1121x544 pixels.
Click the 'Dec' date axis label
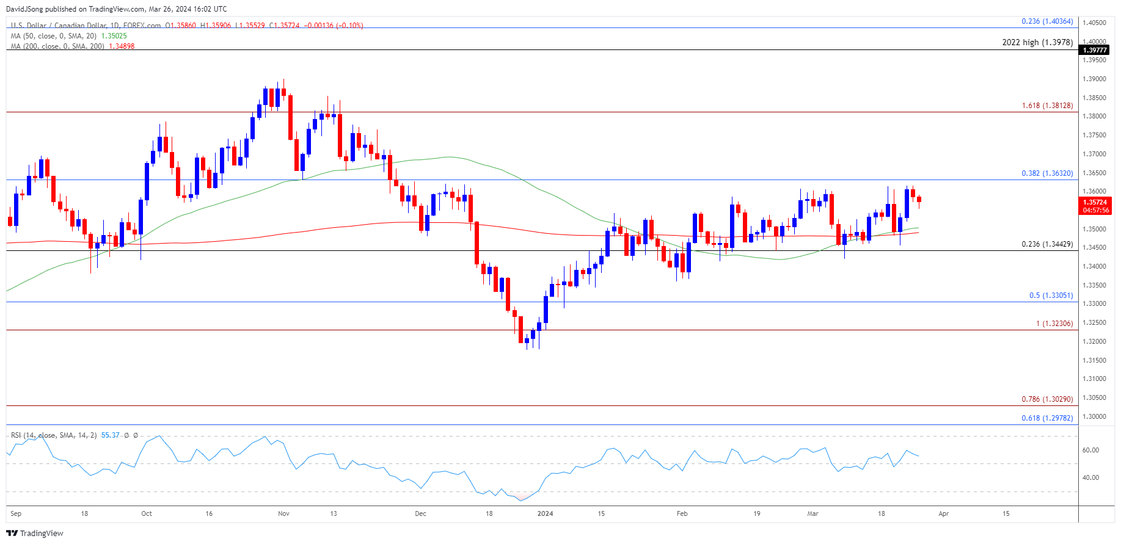pyautogui.click(x=420, y=513)
